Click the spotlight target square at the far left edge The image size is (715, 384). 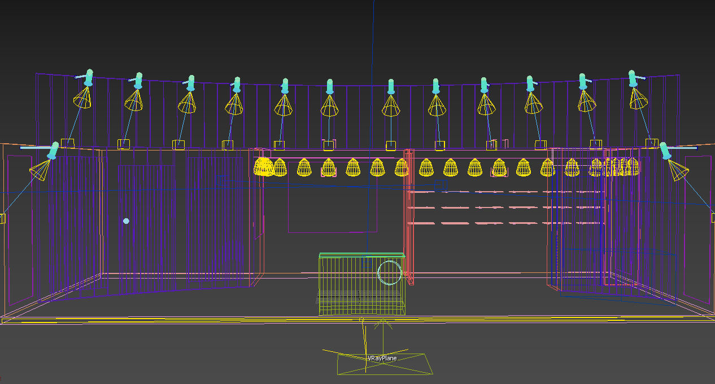click(2, 218)
